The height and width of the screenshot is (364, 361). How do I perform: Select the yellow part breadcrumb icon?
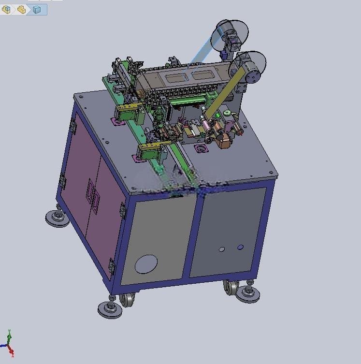pos(22,10)
